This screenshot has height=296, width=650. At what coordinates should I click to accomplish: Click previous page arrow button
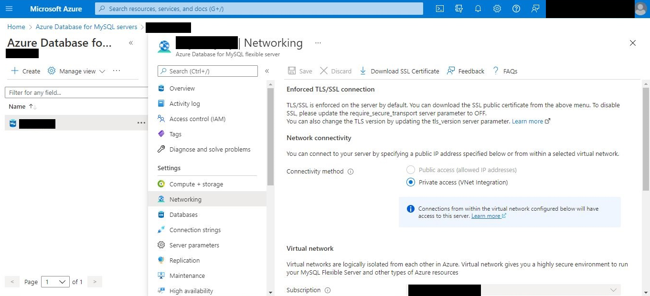12,282
